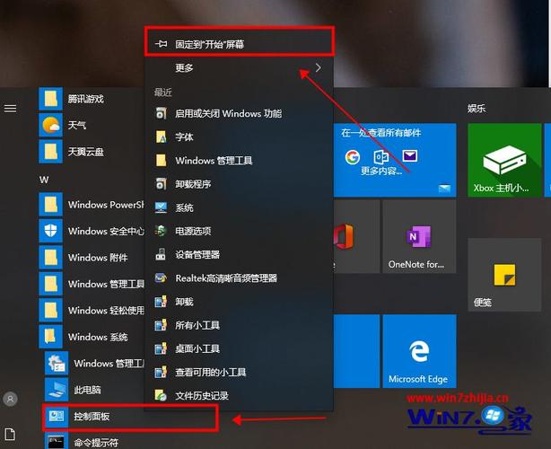Click the 控制面板 icon
Viewport: 551px width, 449px height.
(57, 417)
